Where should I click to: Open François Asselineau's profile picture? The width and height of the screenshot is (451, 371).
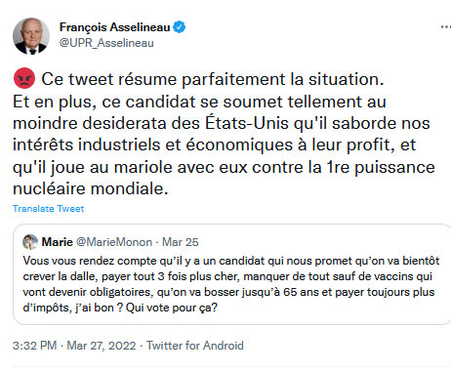coord(31,36)
